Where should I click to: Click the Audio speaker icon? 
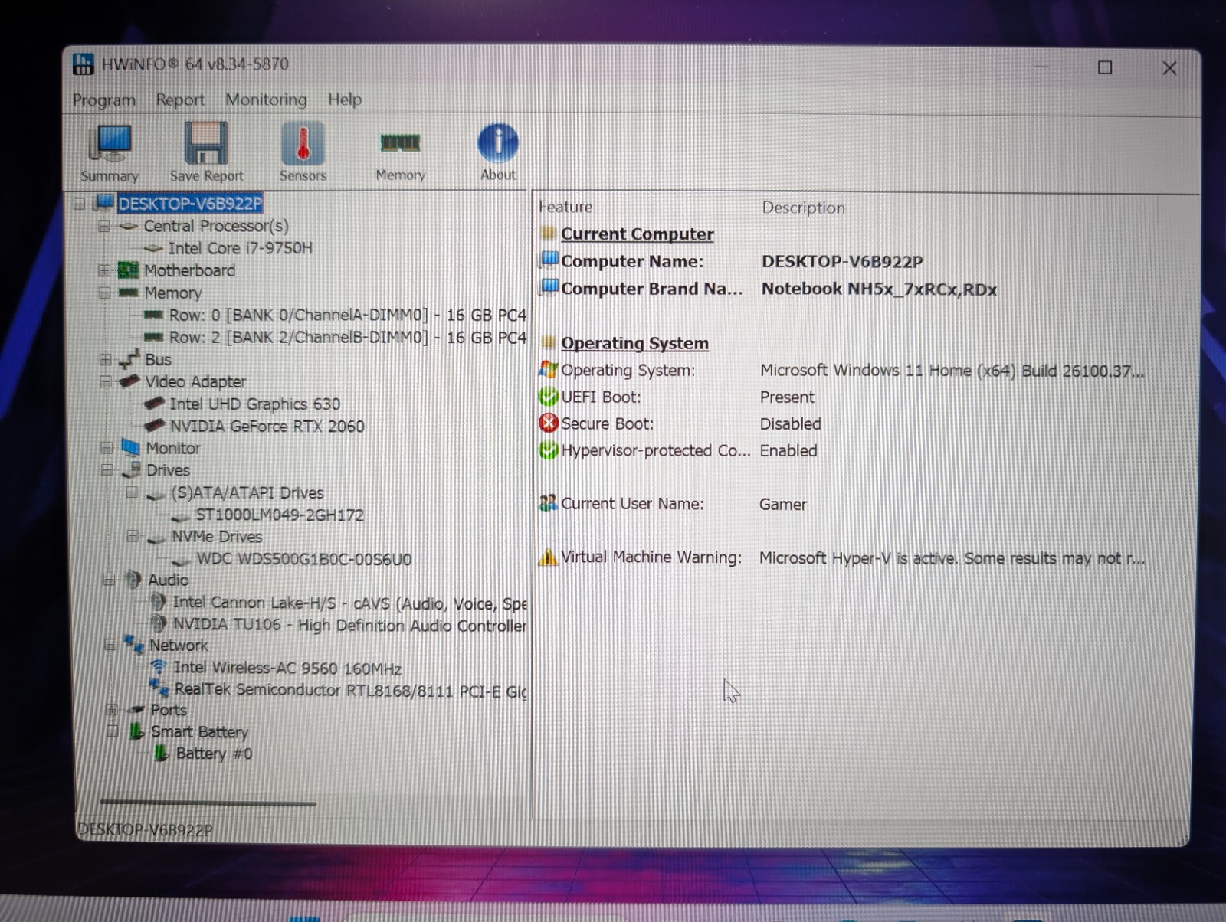tap(133, 580)
